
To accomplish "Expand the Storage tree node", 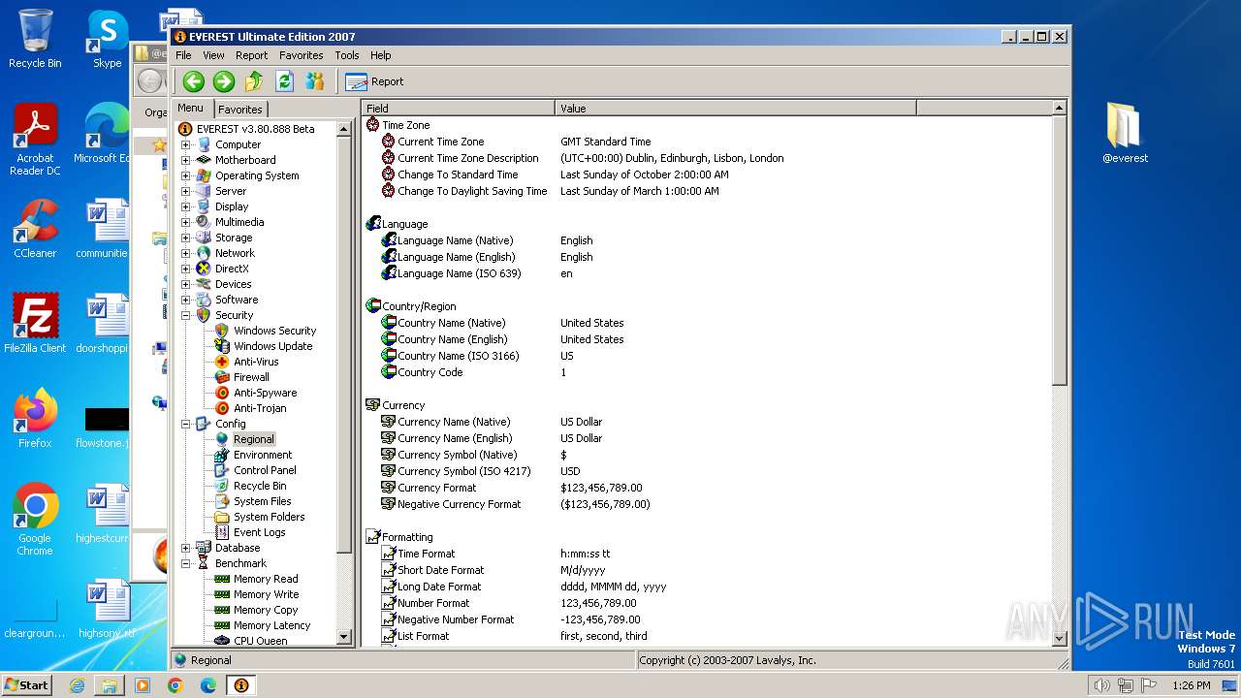I will pyautogui.click(x=186, y=238).
